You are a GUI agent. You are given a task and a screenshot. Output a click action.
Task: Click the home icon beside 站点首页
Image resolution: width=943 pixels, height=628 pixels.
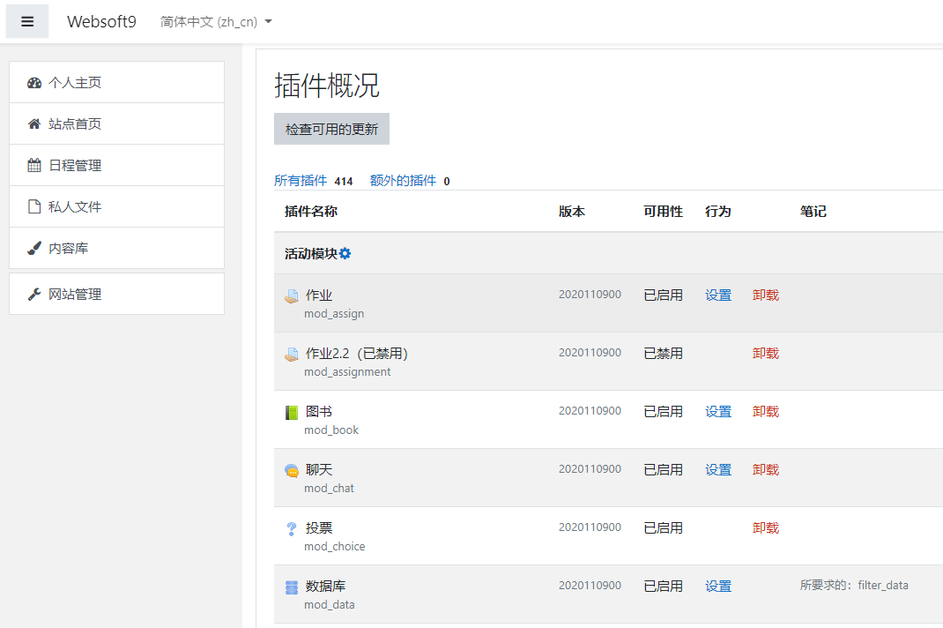tap(34, 124)
